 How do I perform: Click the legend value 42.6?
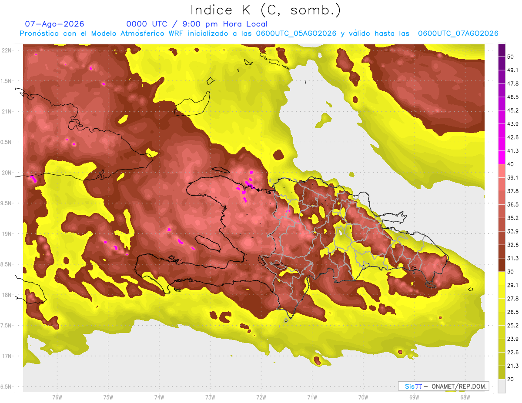tap(513, 138)
